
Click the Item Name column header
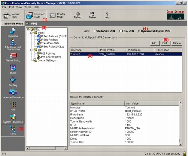point(97,103)
